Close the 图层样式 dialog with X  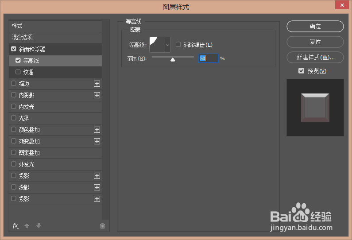click(342, 5)
